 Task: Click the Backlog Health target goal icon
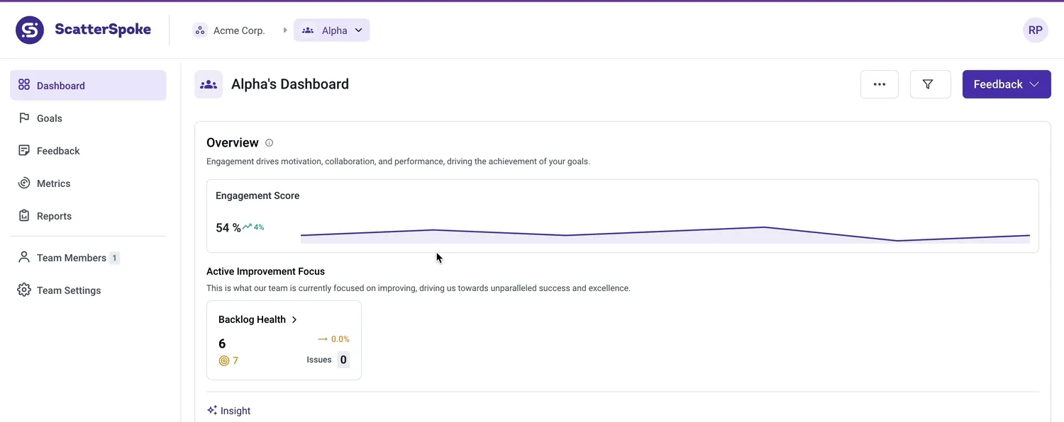(224, 361)
